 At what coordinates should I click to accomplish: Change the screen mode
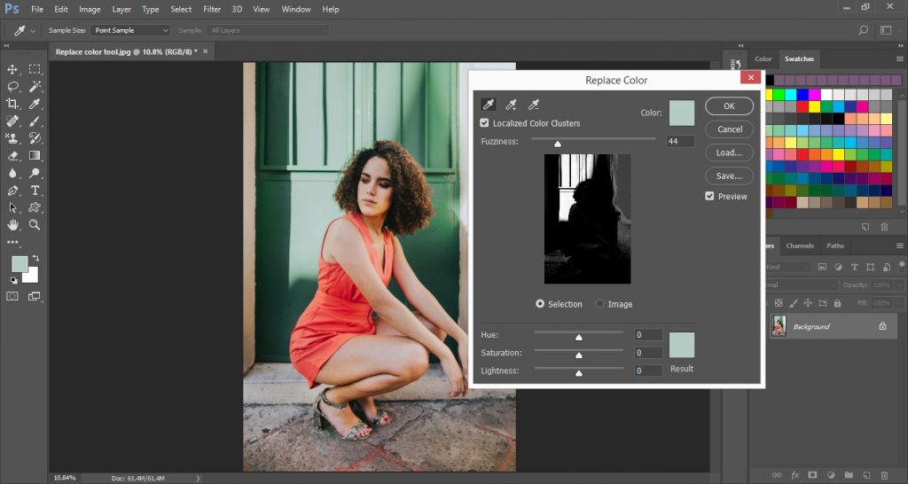pos(35,296)
